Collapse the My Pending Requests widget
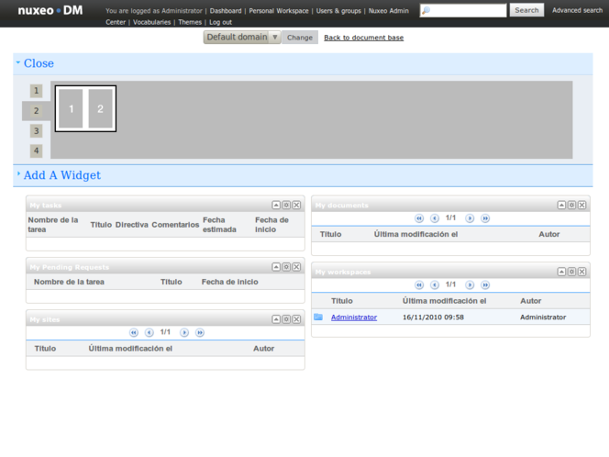The image size is (609, 457). pyautogui.click(x=276, y=267)
